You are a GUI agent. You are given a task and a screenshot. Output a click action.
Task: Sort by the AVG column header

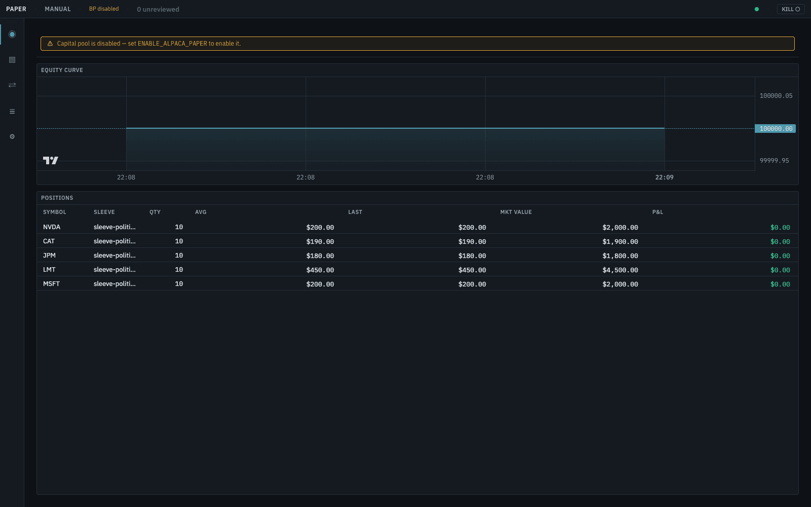(x=201, y=212)
